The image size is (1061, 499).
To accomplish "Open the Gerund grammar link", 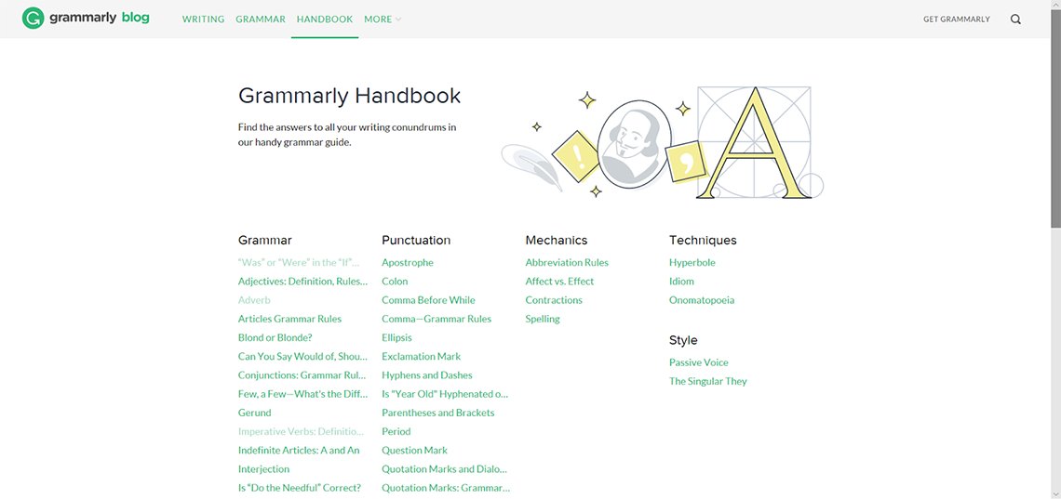I will 255,413.
